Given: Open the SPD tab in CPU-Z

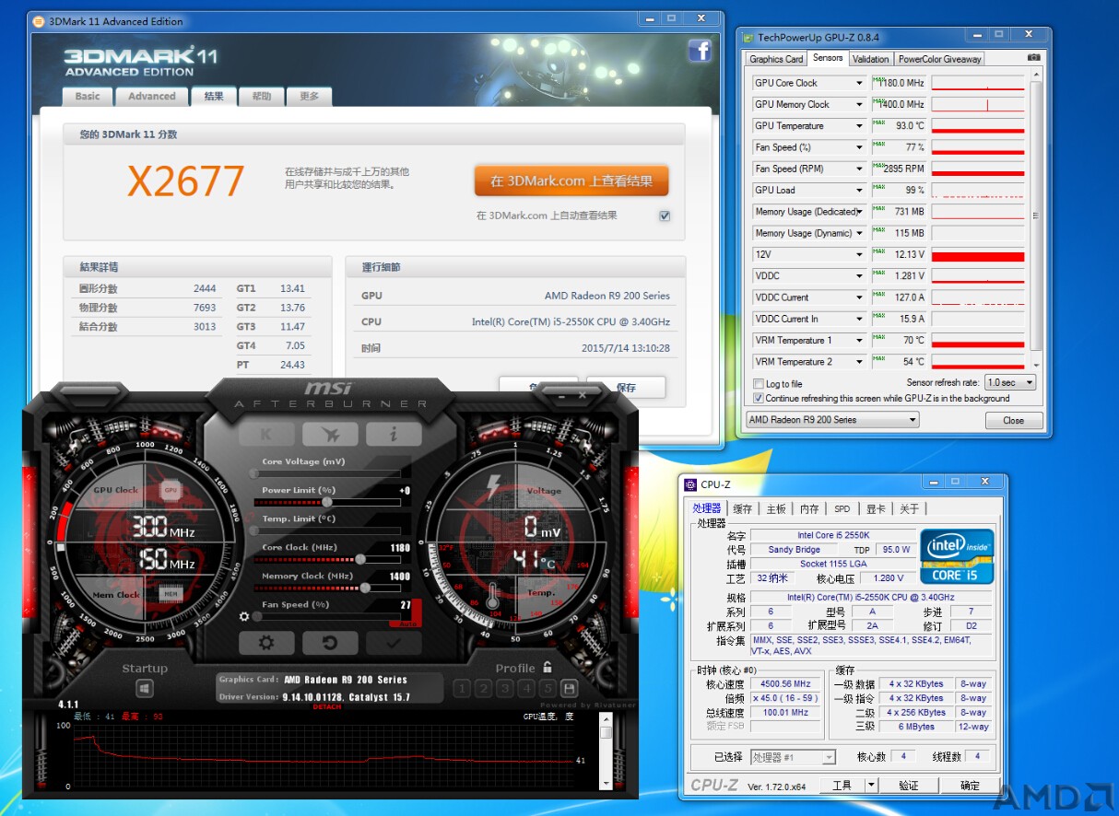Looking at the screenshot, I should 842,508.
